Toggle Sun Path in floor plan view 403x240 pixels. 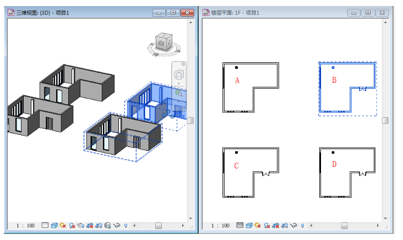click(x=257, y=225)
